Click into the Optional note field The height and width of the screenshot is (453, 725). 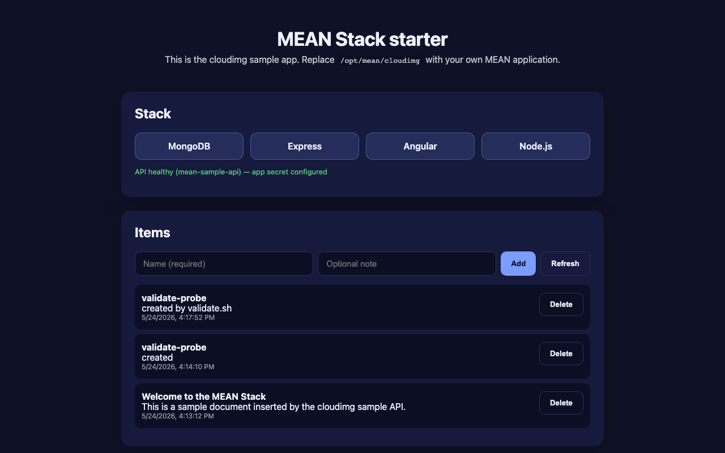[x=407, y=263]
